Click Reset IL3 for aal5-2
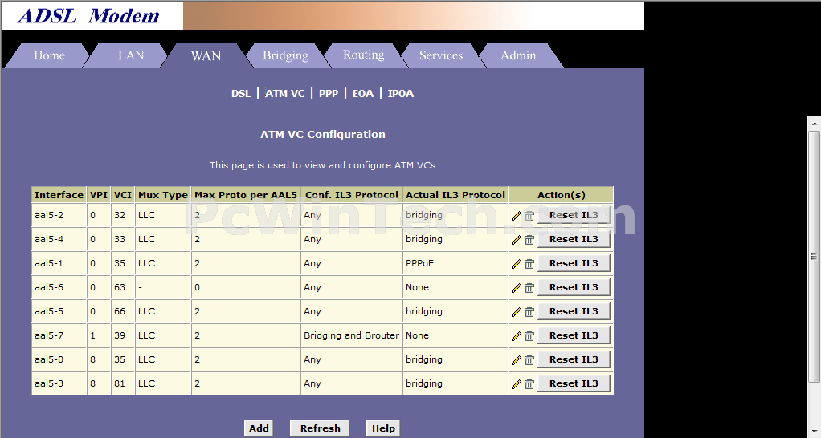 pos(574,215)
